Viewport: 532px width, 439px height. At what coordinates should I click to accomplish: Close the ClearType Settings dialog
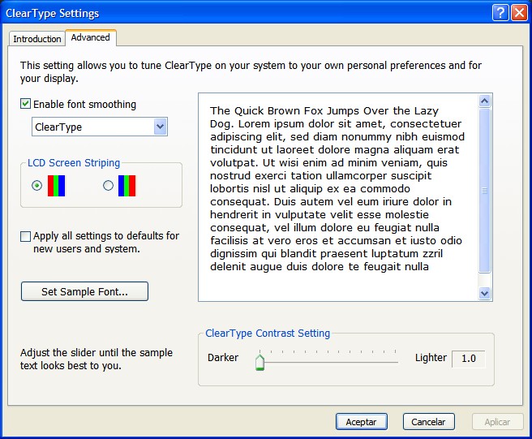tap(519, 13)
